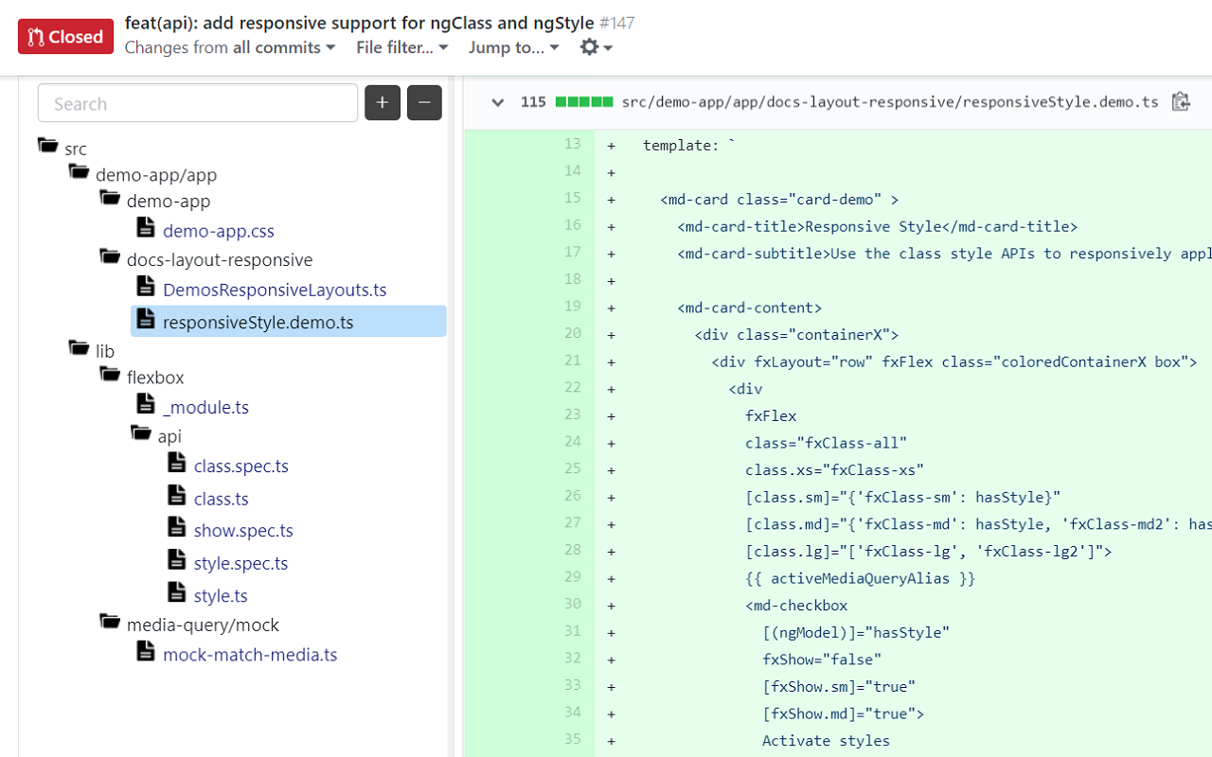The width and height of the screenshot is (1212, 757).
Task: Click line number 30 in the diff
Action: [572, 604]
